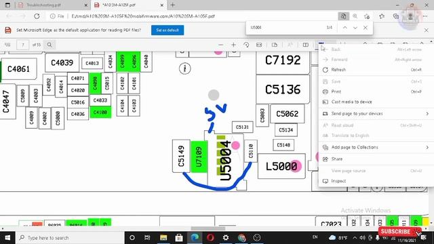Click the C5136 capacitor box
This screenshot has width=434, height=244.
pos(283,89)
